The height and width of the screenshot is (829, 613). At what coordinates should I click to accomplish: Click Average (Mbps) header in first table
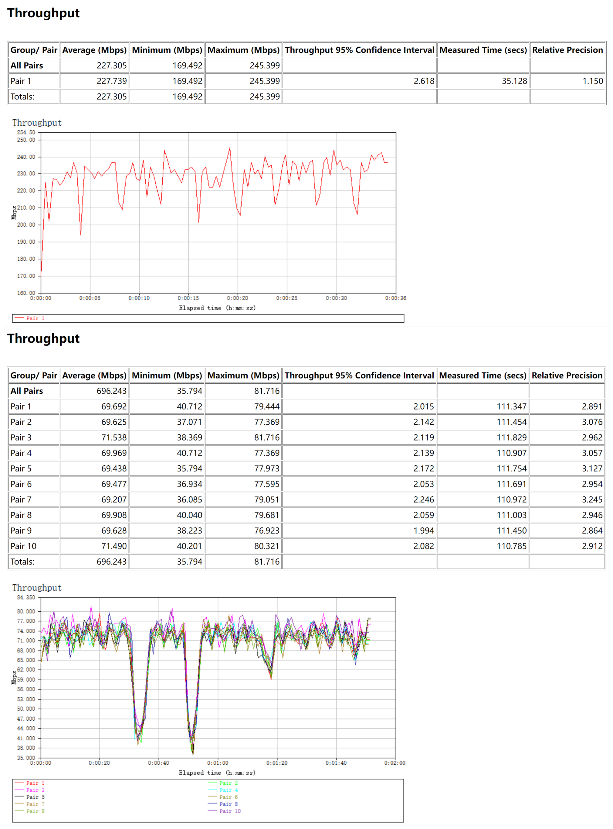tap(94, 50)
